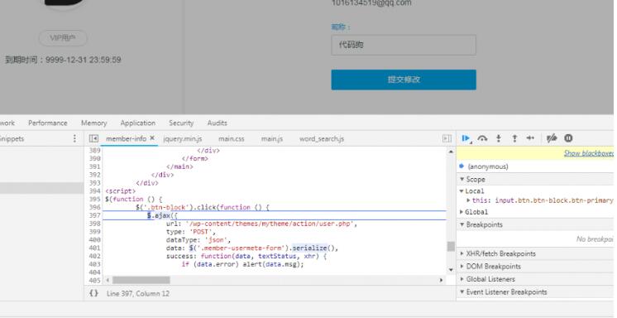617x318 pixels.
Task: Click the horizontal scrollbar thumb in editor
Action: tap(141, 280)
